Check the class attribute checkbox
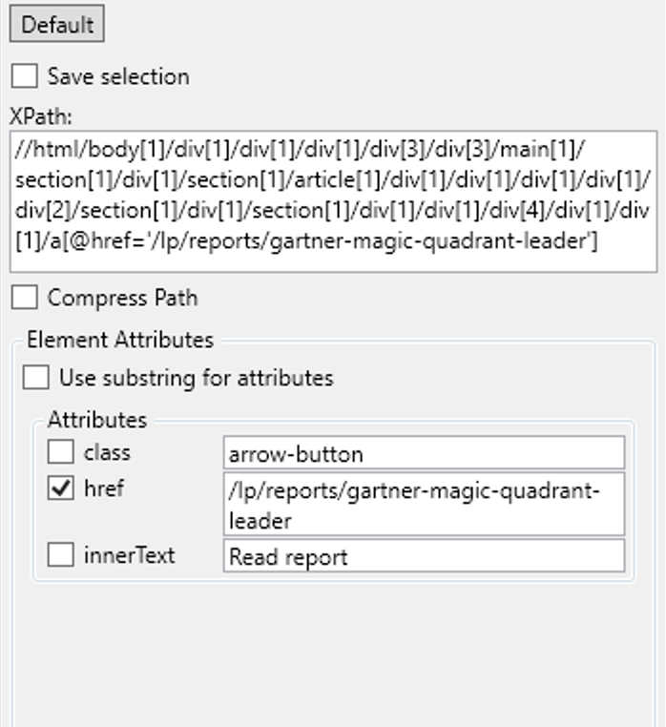The height and width of the screenshot is (727, 666). (61, 451)
